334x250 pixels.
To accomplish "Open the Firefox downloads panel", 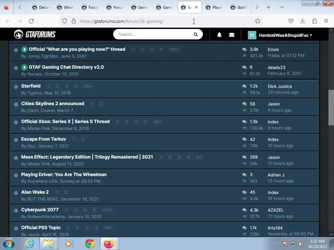I will (302, 21).
